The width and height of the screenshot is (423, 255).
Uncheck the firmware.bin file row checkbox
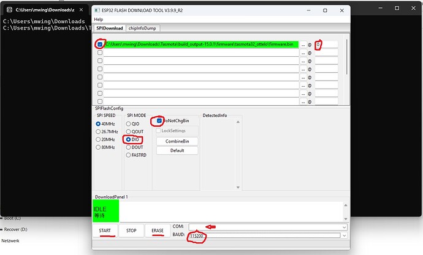tap(100, 45)
